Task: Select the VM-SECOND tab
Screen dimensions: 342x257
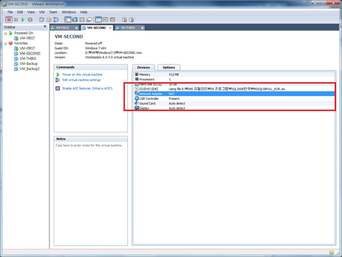Action: click(96, 28)
